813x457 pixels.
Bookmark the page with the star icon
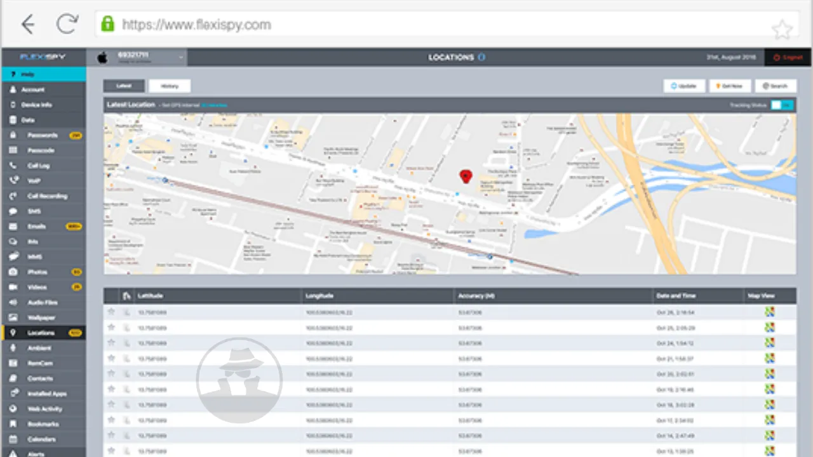point(782,29)
